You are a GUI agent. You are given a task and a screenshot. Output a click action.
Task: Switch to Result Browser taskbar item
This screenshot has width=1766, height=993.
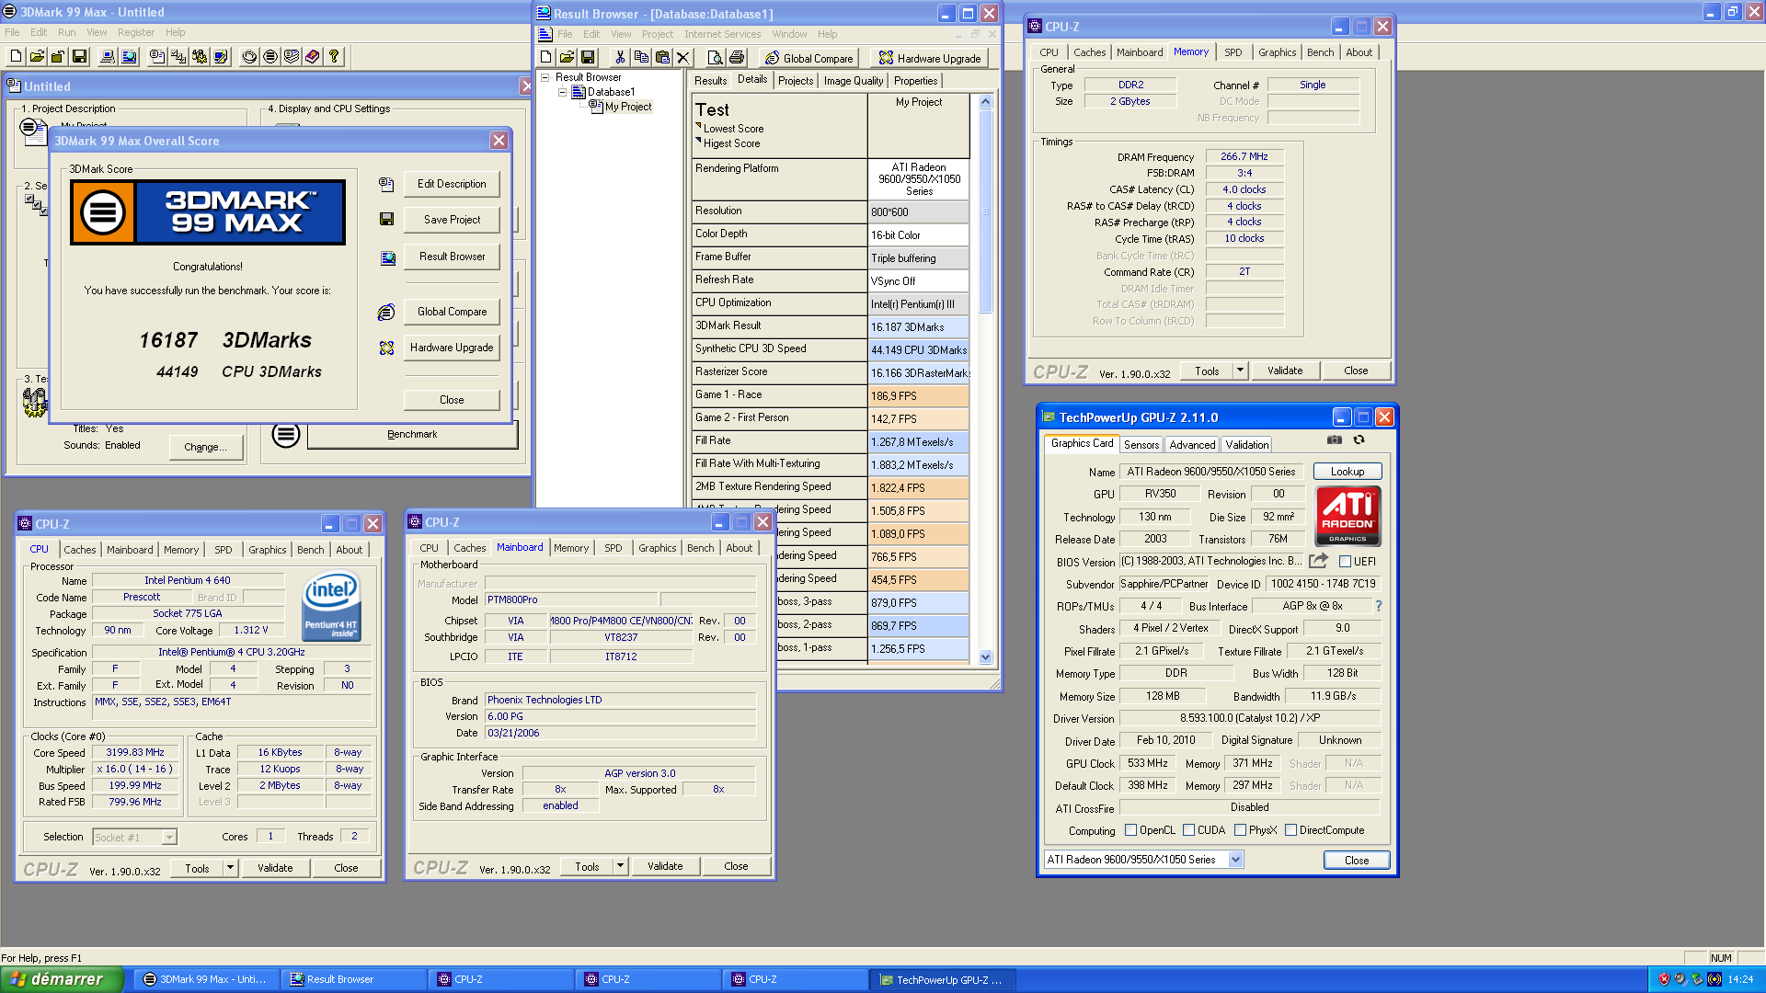[353, 979]
